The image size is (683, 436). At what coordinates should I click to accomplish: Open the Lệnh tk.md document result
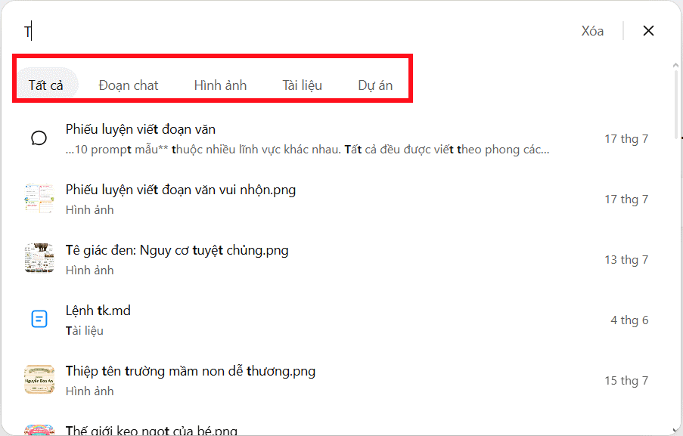335,320
